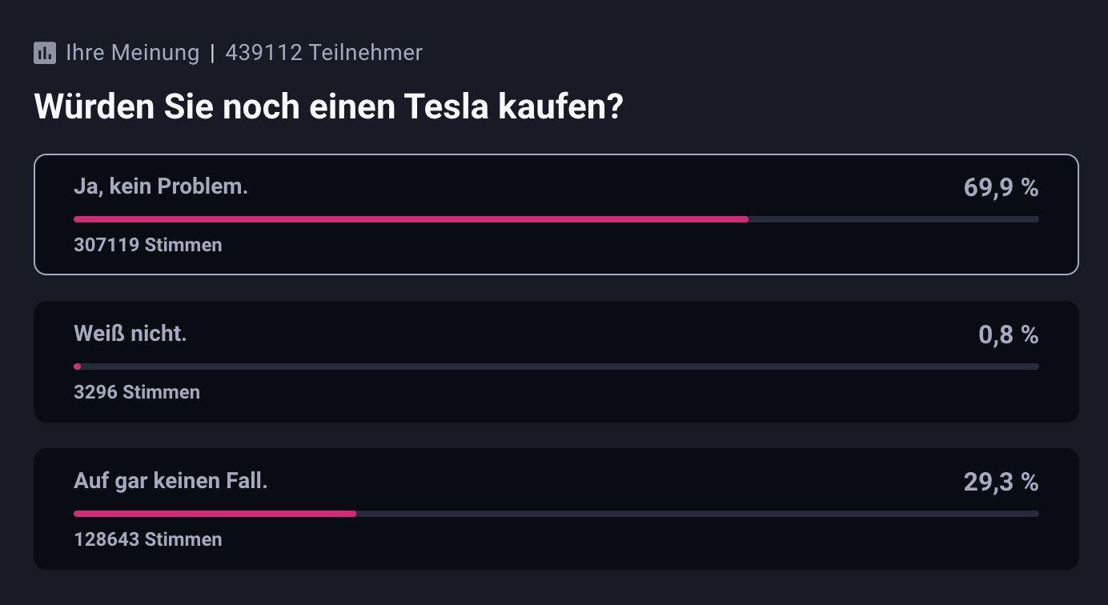Click the pink fill of 'Auf gar keinen Fall' bar
Image resolution: width=1108 pixels, height=605 pixels.
pyautogui.click(x=215, y=514)
